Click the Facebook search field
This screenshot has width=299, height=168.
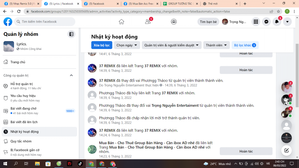tap(45, 22)
